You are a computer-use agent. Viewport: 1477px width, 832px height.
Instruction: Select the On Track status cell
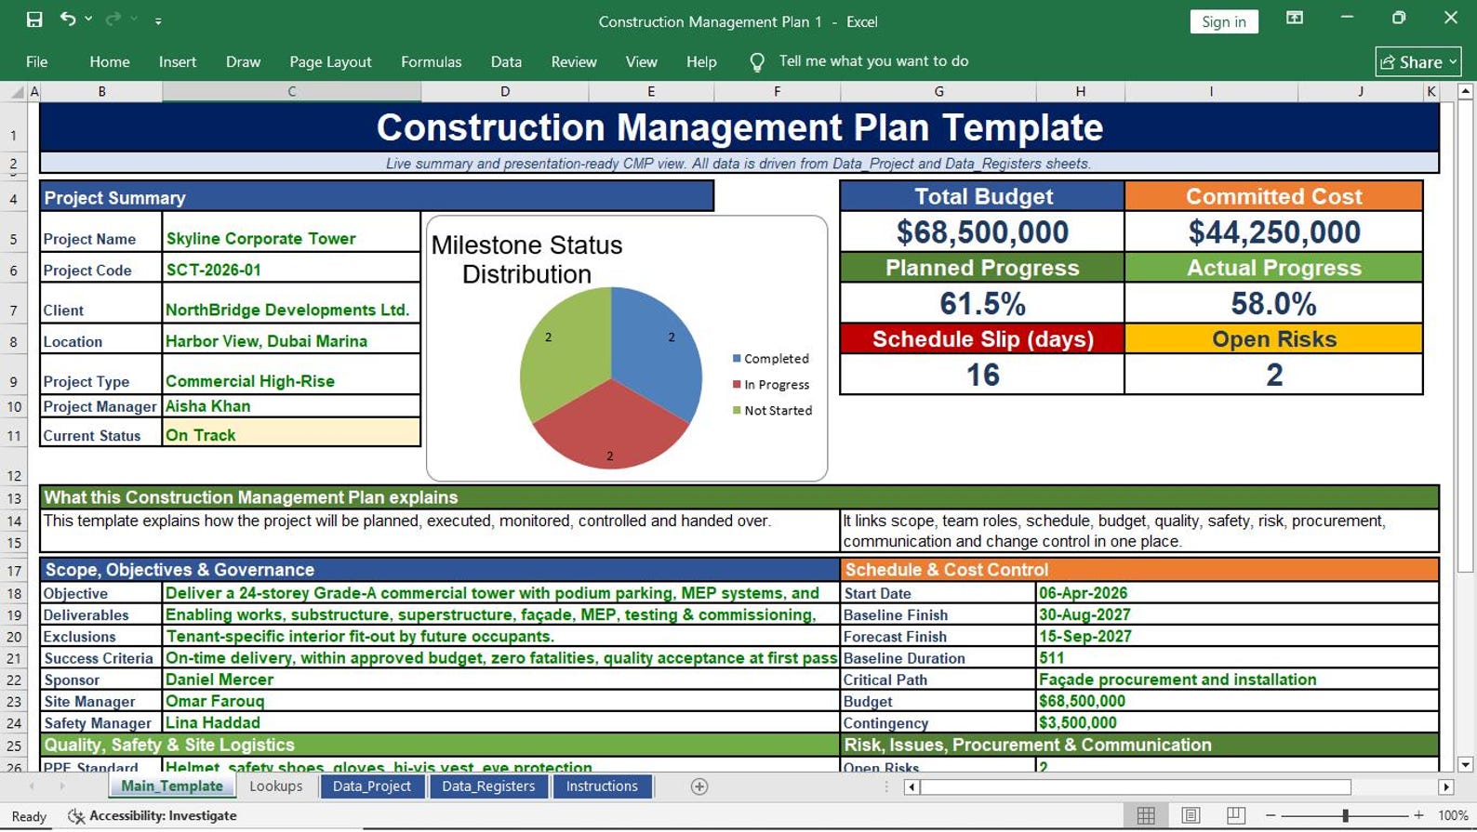291,434
